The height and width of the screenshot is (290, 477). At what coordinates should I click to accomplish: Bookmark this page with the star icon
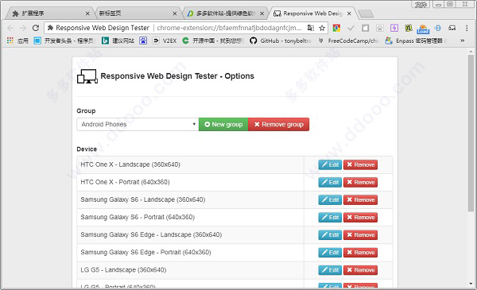322,28
